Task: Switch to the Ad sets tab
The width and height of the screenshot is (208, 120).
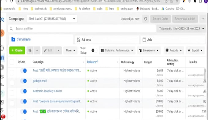Action: [x=107, y=40]
